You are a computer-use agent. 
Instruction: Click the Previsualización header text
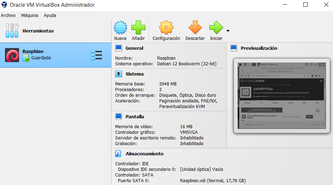[259, 48]
